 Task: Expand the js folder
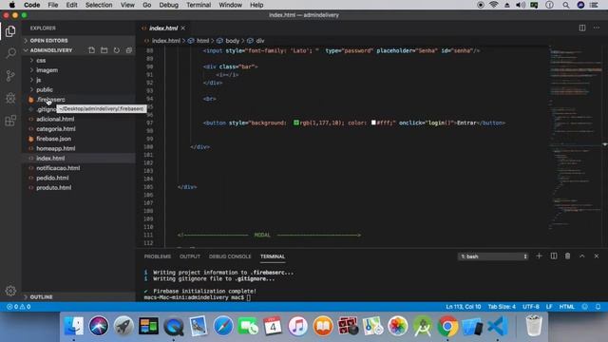38,80
